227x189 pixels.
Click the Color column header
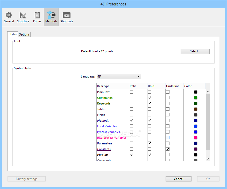pos(194,86)
